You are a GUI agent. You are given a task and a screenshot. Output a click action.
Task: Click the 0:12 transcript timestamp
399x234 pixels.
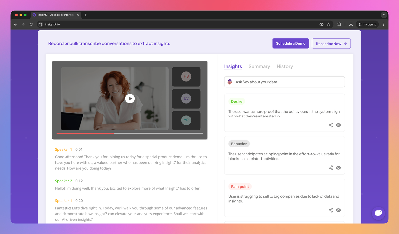[79, 181]
